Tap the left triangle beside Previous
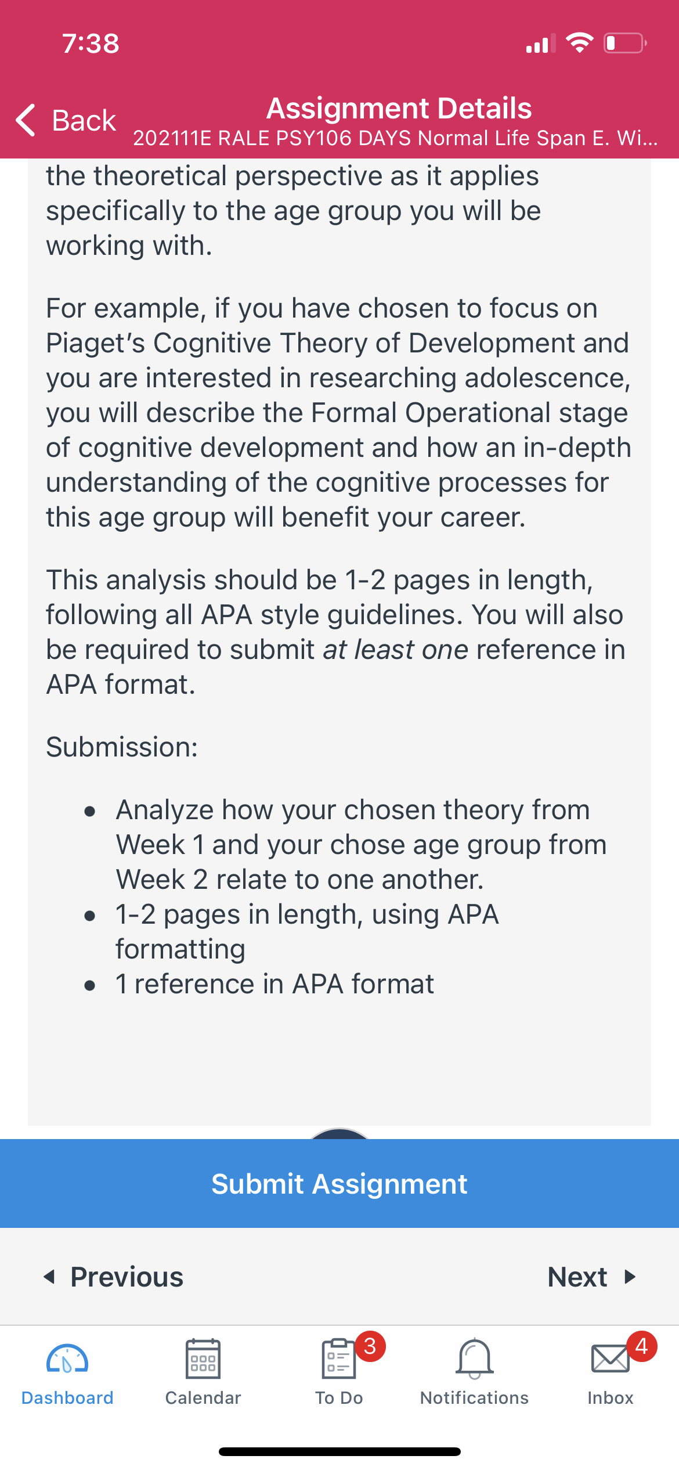The image size is (679, 1470). point(49,1277)
